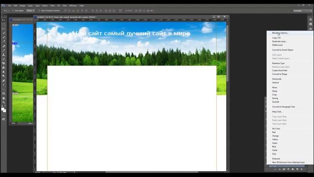
Task: Click the foreground color swatch
Action: (2, 109)
